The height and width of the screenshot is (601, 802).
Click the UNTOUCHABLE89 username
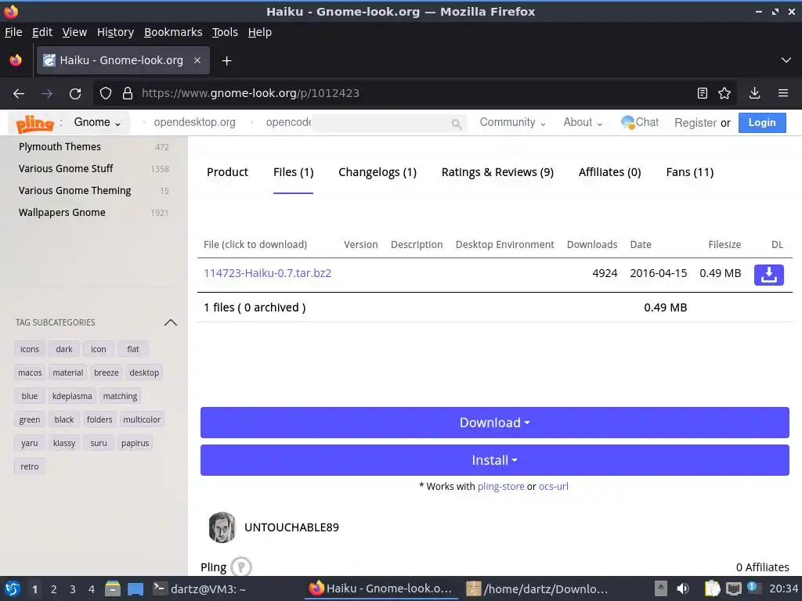click(x=291, y=527)
